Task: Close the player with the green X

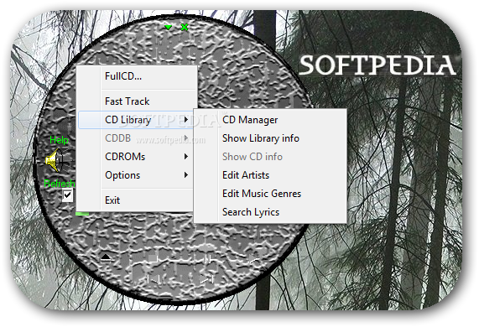Action: [x=185, y=27]
